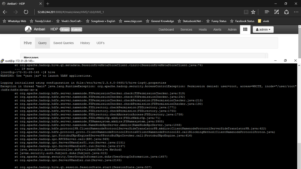Open the vivek bookmarks folder

tap(263, 21)
